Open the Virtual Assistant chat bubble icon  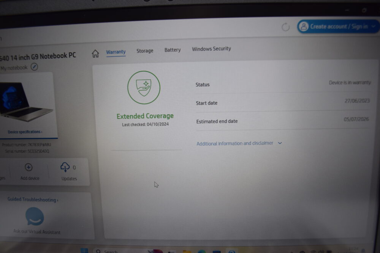tap(35, 217)
